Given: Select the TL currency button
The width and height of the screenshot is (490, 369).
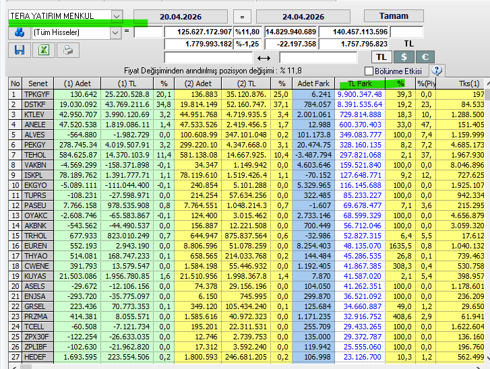Looking at the screenshot, I should click(381, 57).
